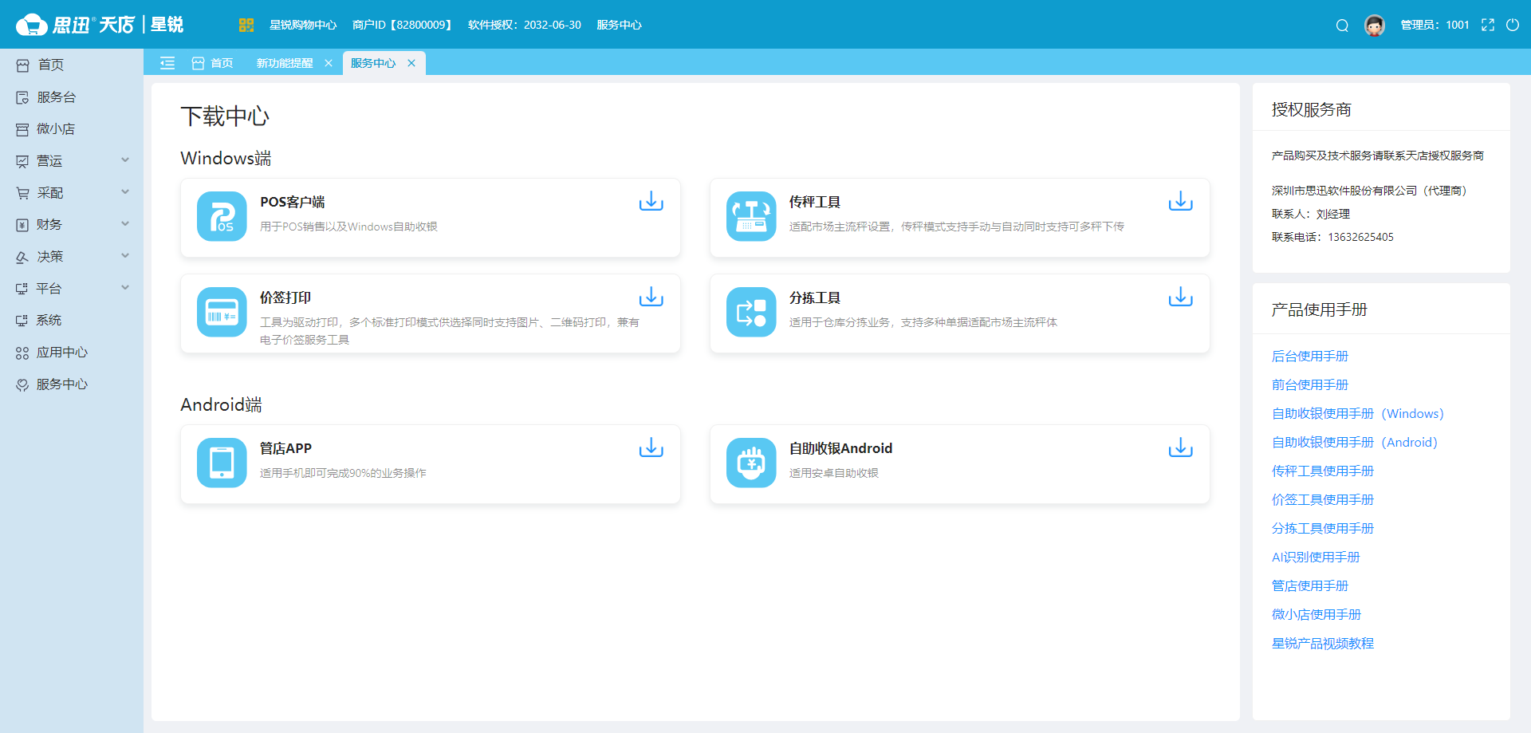Open 应用中心 in the sidebar
The image size is (1531, 733).
(62, 353)
